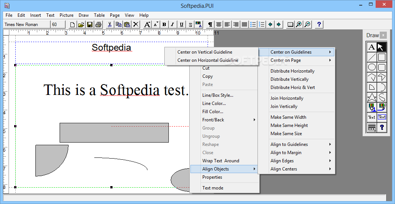Image resolution: width=395 pixels, height=204 pixels.
Task: Toggle italic formatting
Action: tap(173, 25)
